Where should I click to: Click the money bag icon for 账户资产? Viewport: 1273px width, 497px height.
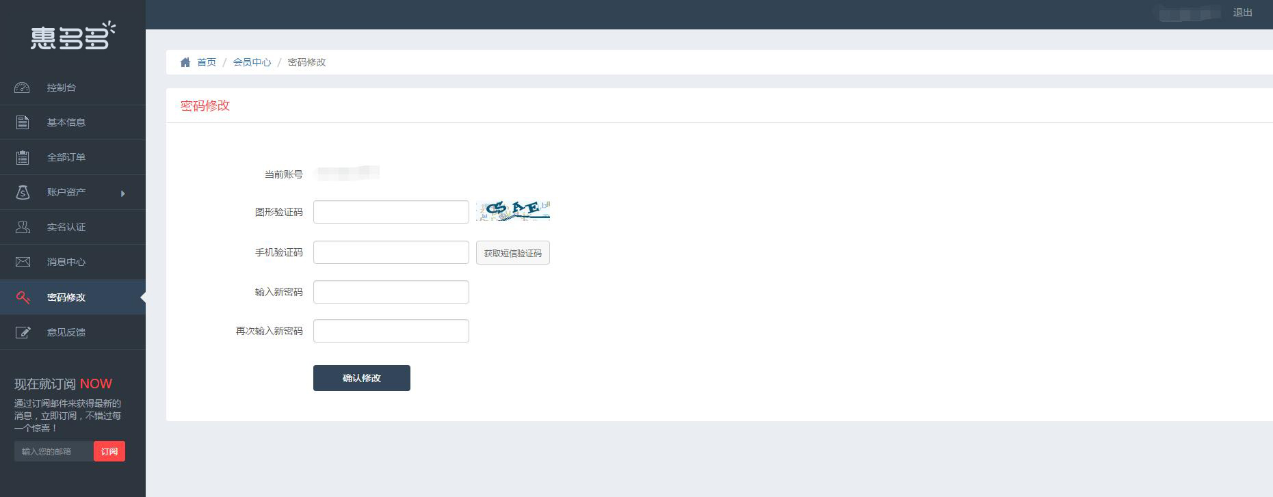[x=23, y=192]
